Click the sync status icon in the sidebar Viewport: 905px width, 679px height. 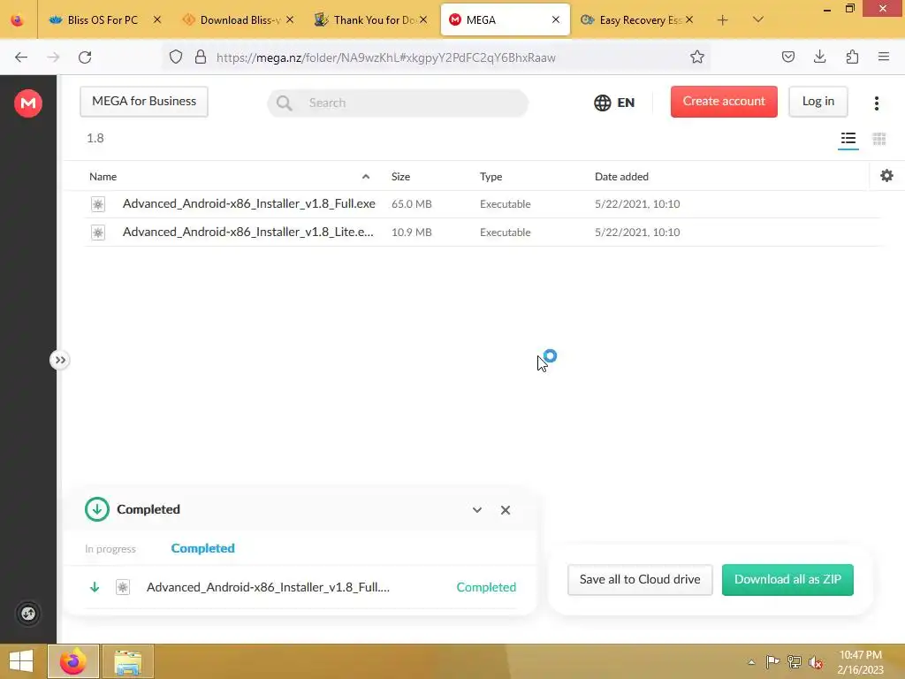(x=27, y=614)
